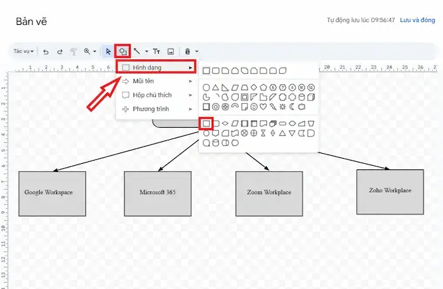443x289 pixels.
Task: Pick the flowchart hourglass collate shape
Action: click(x=263, y=133)
